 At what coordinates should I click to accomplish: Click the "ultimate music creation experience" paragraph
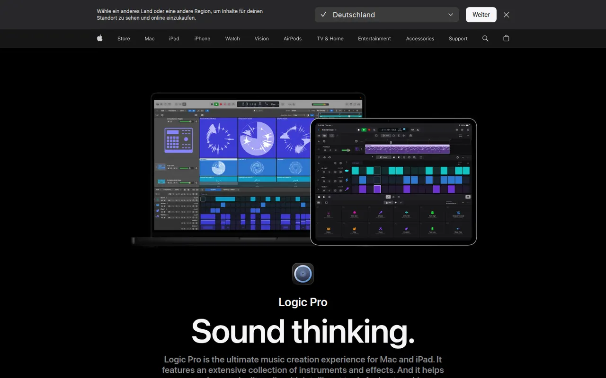point(303,367)
